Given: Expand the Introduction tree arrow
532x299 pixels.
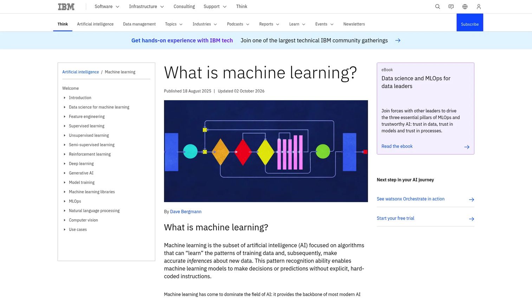Looking at the screenshot, I should [x=65, y=98].
